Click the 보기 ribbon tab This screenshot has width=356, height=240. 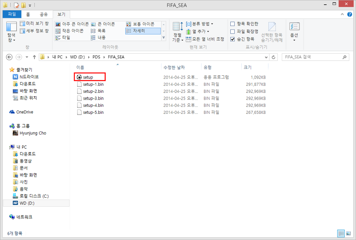coord(61,14)
